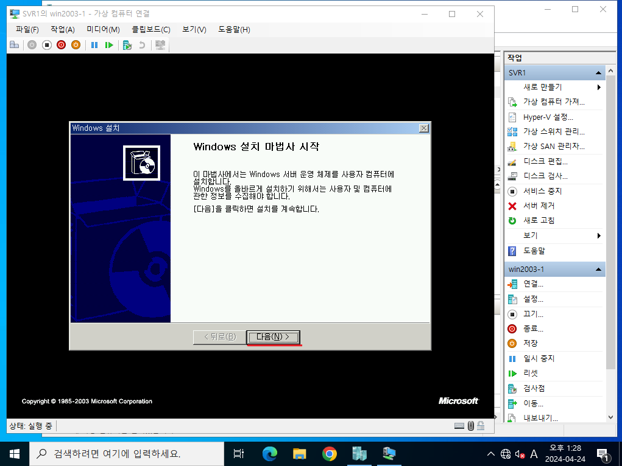The image size is (622, 466).
Task: Toggle the IME input mode indicator A
Action: click(534, 454)
